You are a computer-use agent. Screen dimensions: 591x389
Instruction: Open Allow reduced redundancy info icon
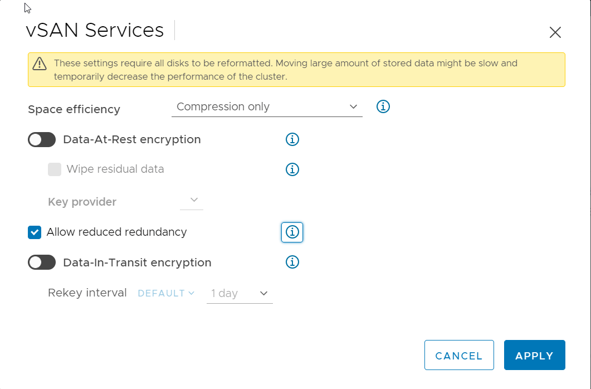tap(292, 232)
